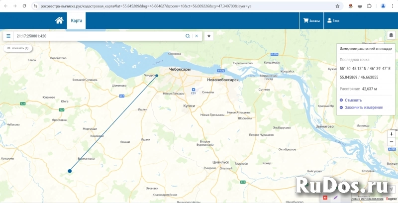Open the Вход login link
This screenshot has height=203, width=398.
[x=333, y=20]
